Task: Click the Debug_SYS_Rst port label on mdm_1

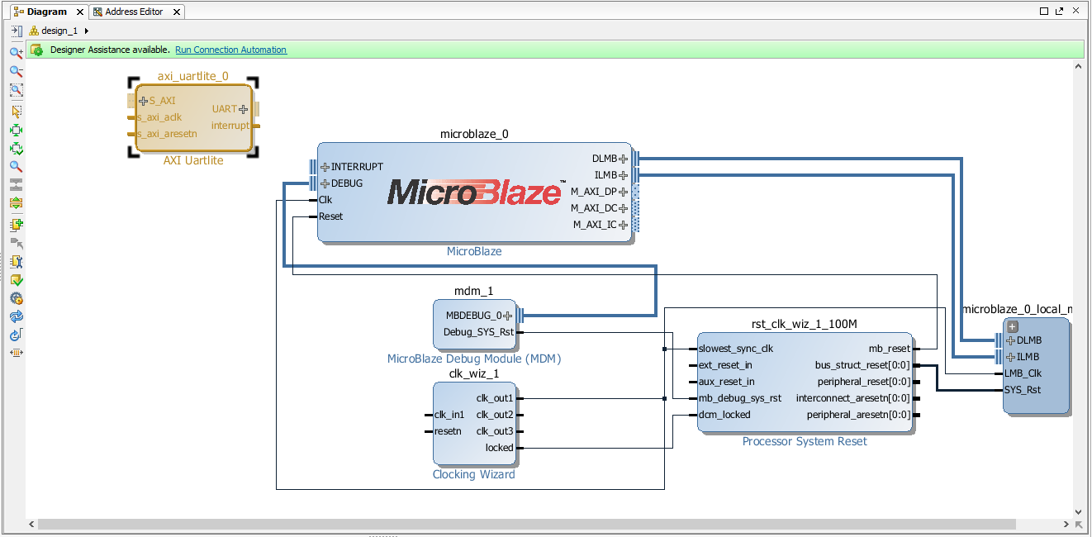Action: point(479,332)
